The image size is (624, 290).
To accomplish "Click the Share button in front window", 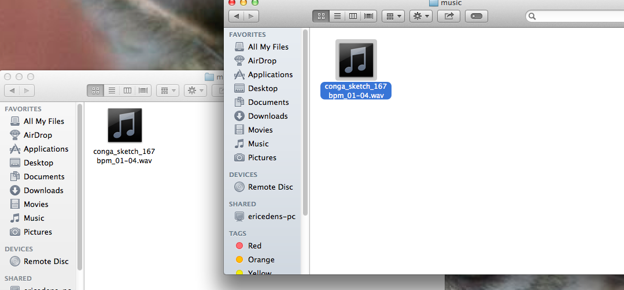I will (x=449, y=16).
